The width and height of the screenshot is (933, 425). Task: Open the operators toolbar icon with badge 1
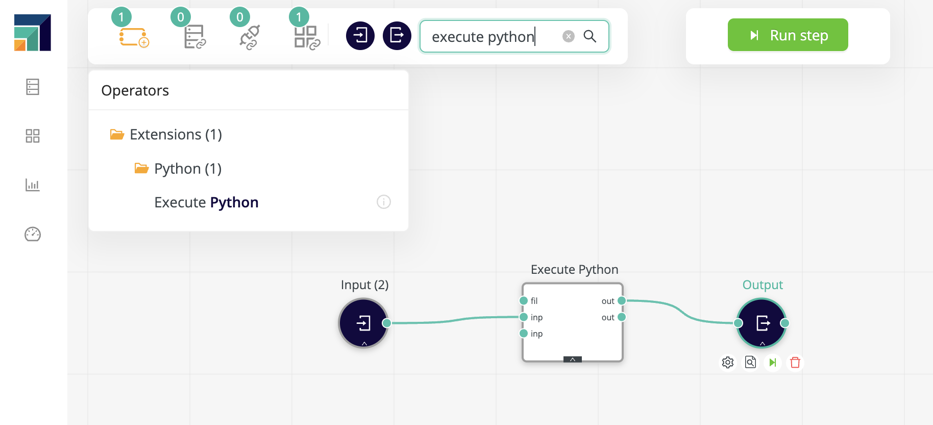click(134, 37)
